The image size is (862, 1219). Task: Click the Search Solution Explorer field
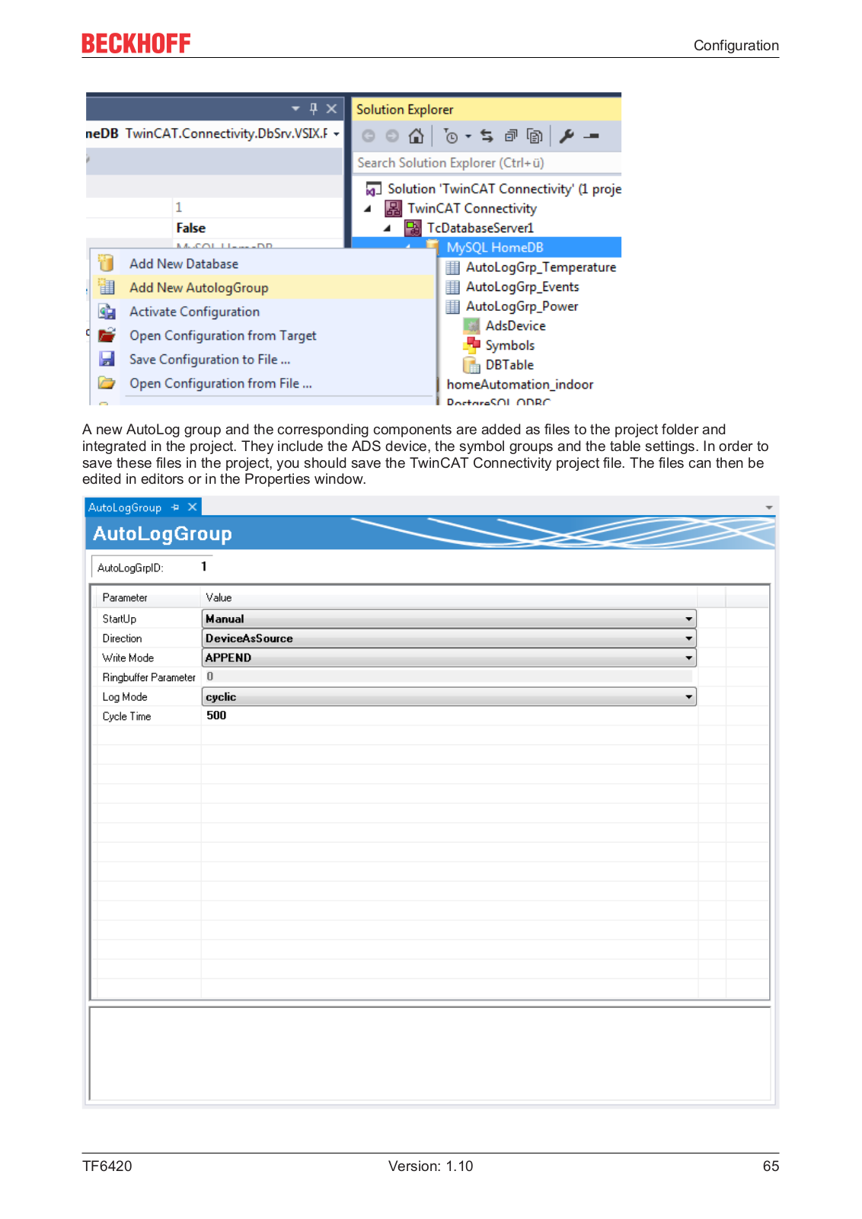487,162
